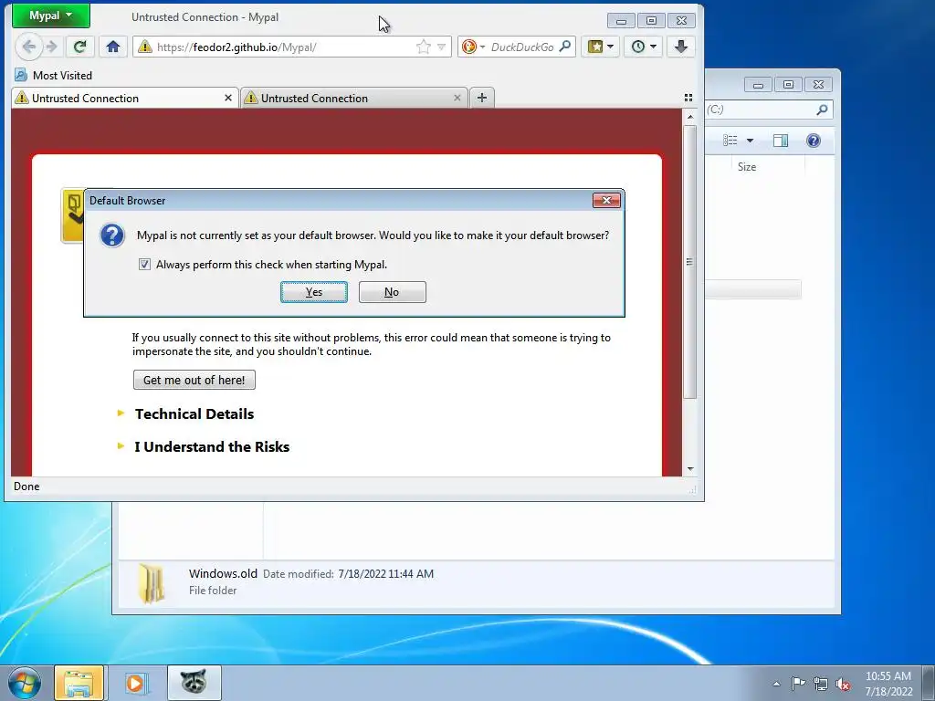Viewport: 935px width, 701px height.
Task: Click Yes to set default browser
Action: 314,292
